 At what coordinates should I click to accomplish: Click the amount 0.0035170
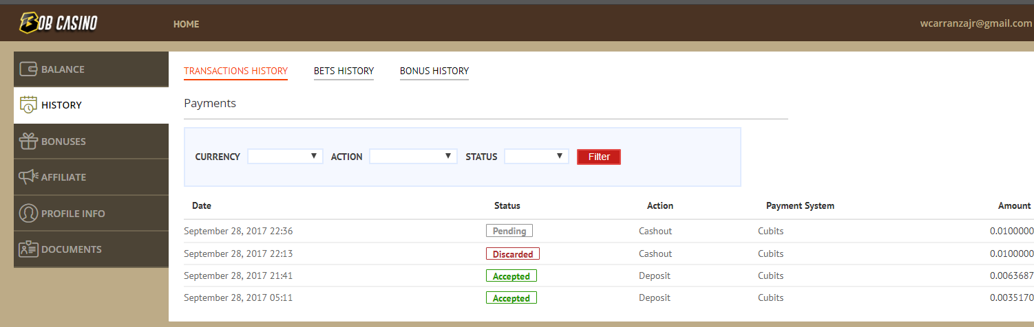pos(1012,297)
